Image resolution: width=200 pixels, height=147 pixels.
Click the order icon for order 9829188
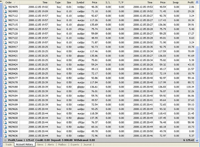[x=5, y=100]
